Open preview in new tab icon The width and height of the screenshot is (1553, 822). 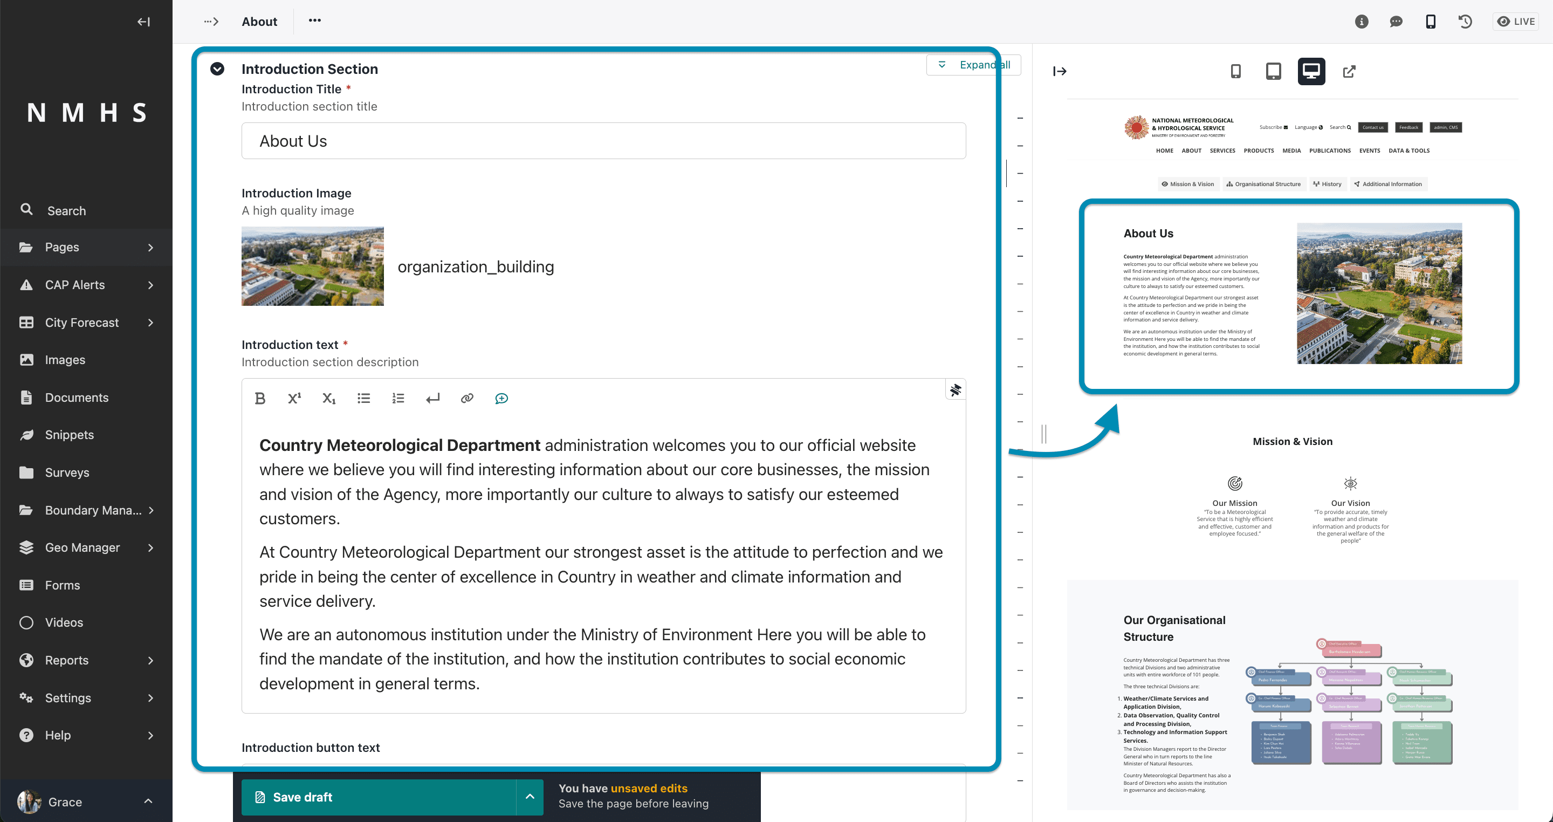tap(1349, 71)
